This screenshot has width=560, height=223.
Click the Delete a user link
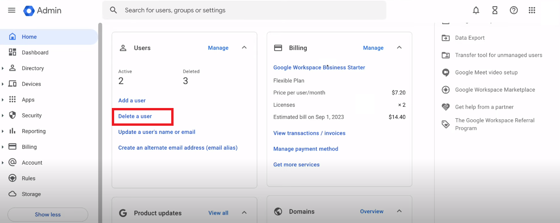coord(135,116)
